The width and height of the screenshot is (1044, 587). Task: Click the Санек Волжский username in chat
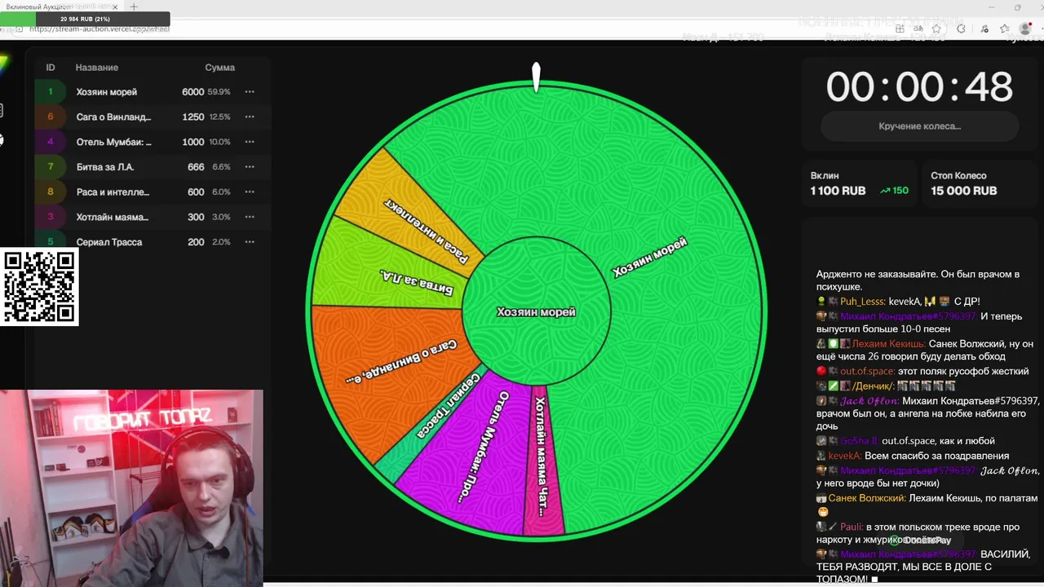click(x=867, y=498)
